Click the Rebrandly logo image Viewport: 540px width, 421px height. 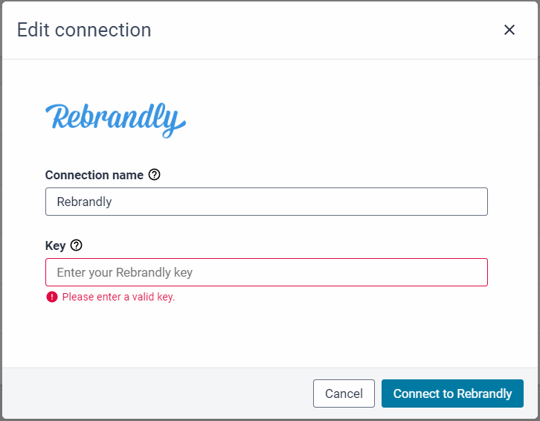tap(116, 120)
